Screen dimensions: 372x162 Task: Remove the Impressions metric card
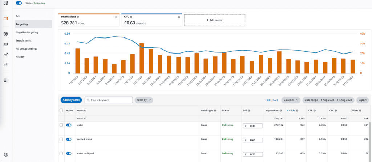[x=116, y=17]
